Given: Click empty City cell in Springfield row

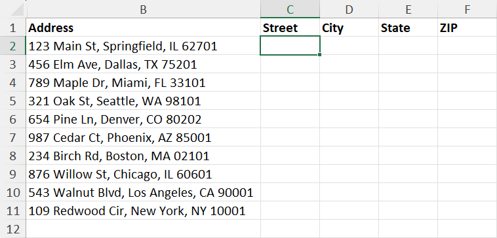Looking at the screenshot, I should (349, 46).
